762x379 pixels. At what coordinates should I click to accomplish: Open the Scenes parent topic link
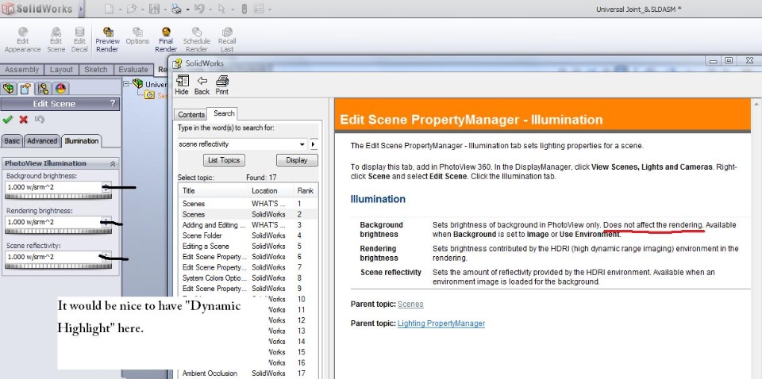(x=410, y=304)
